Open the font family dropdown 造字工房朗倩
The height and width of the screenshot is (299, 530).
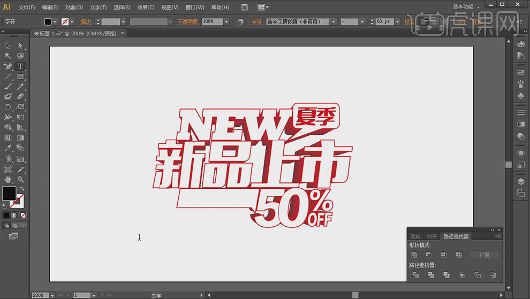click(334, 22)
